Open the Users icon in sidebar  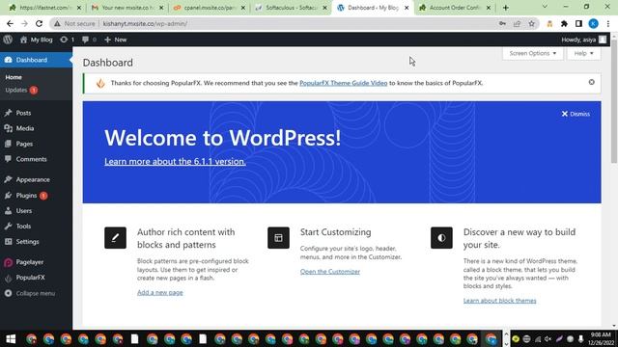[x=9, y=210]
